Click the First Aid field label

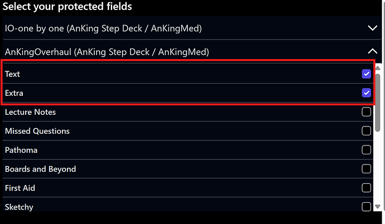[x=20, y=188]
